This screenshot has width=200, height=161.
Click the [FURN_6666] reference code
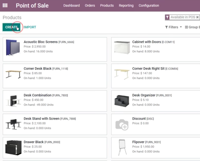66,42
